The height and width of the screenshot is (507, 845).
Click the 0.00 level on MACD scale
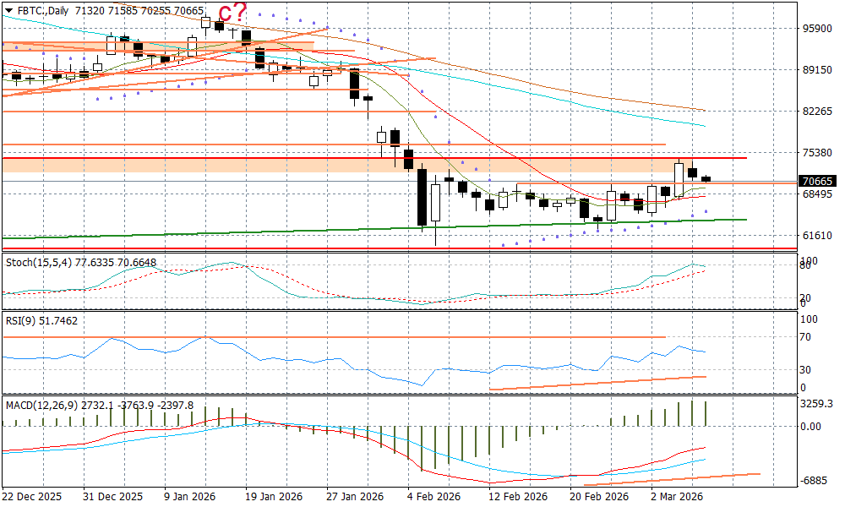(x=811, y=426)
